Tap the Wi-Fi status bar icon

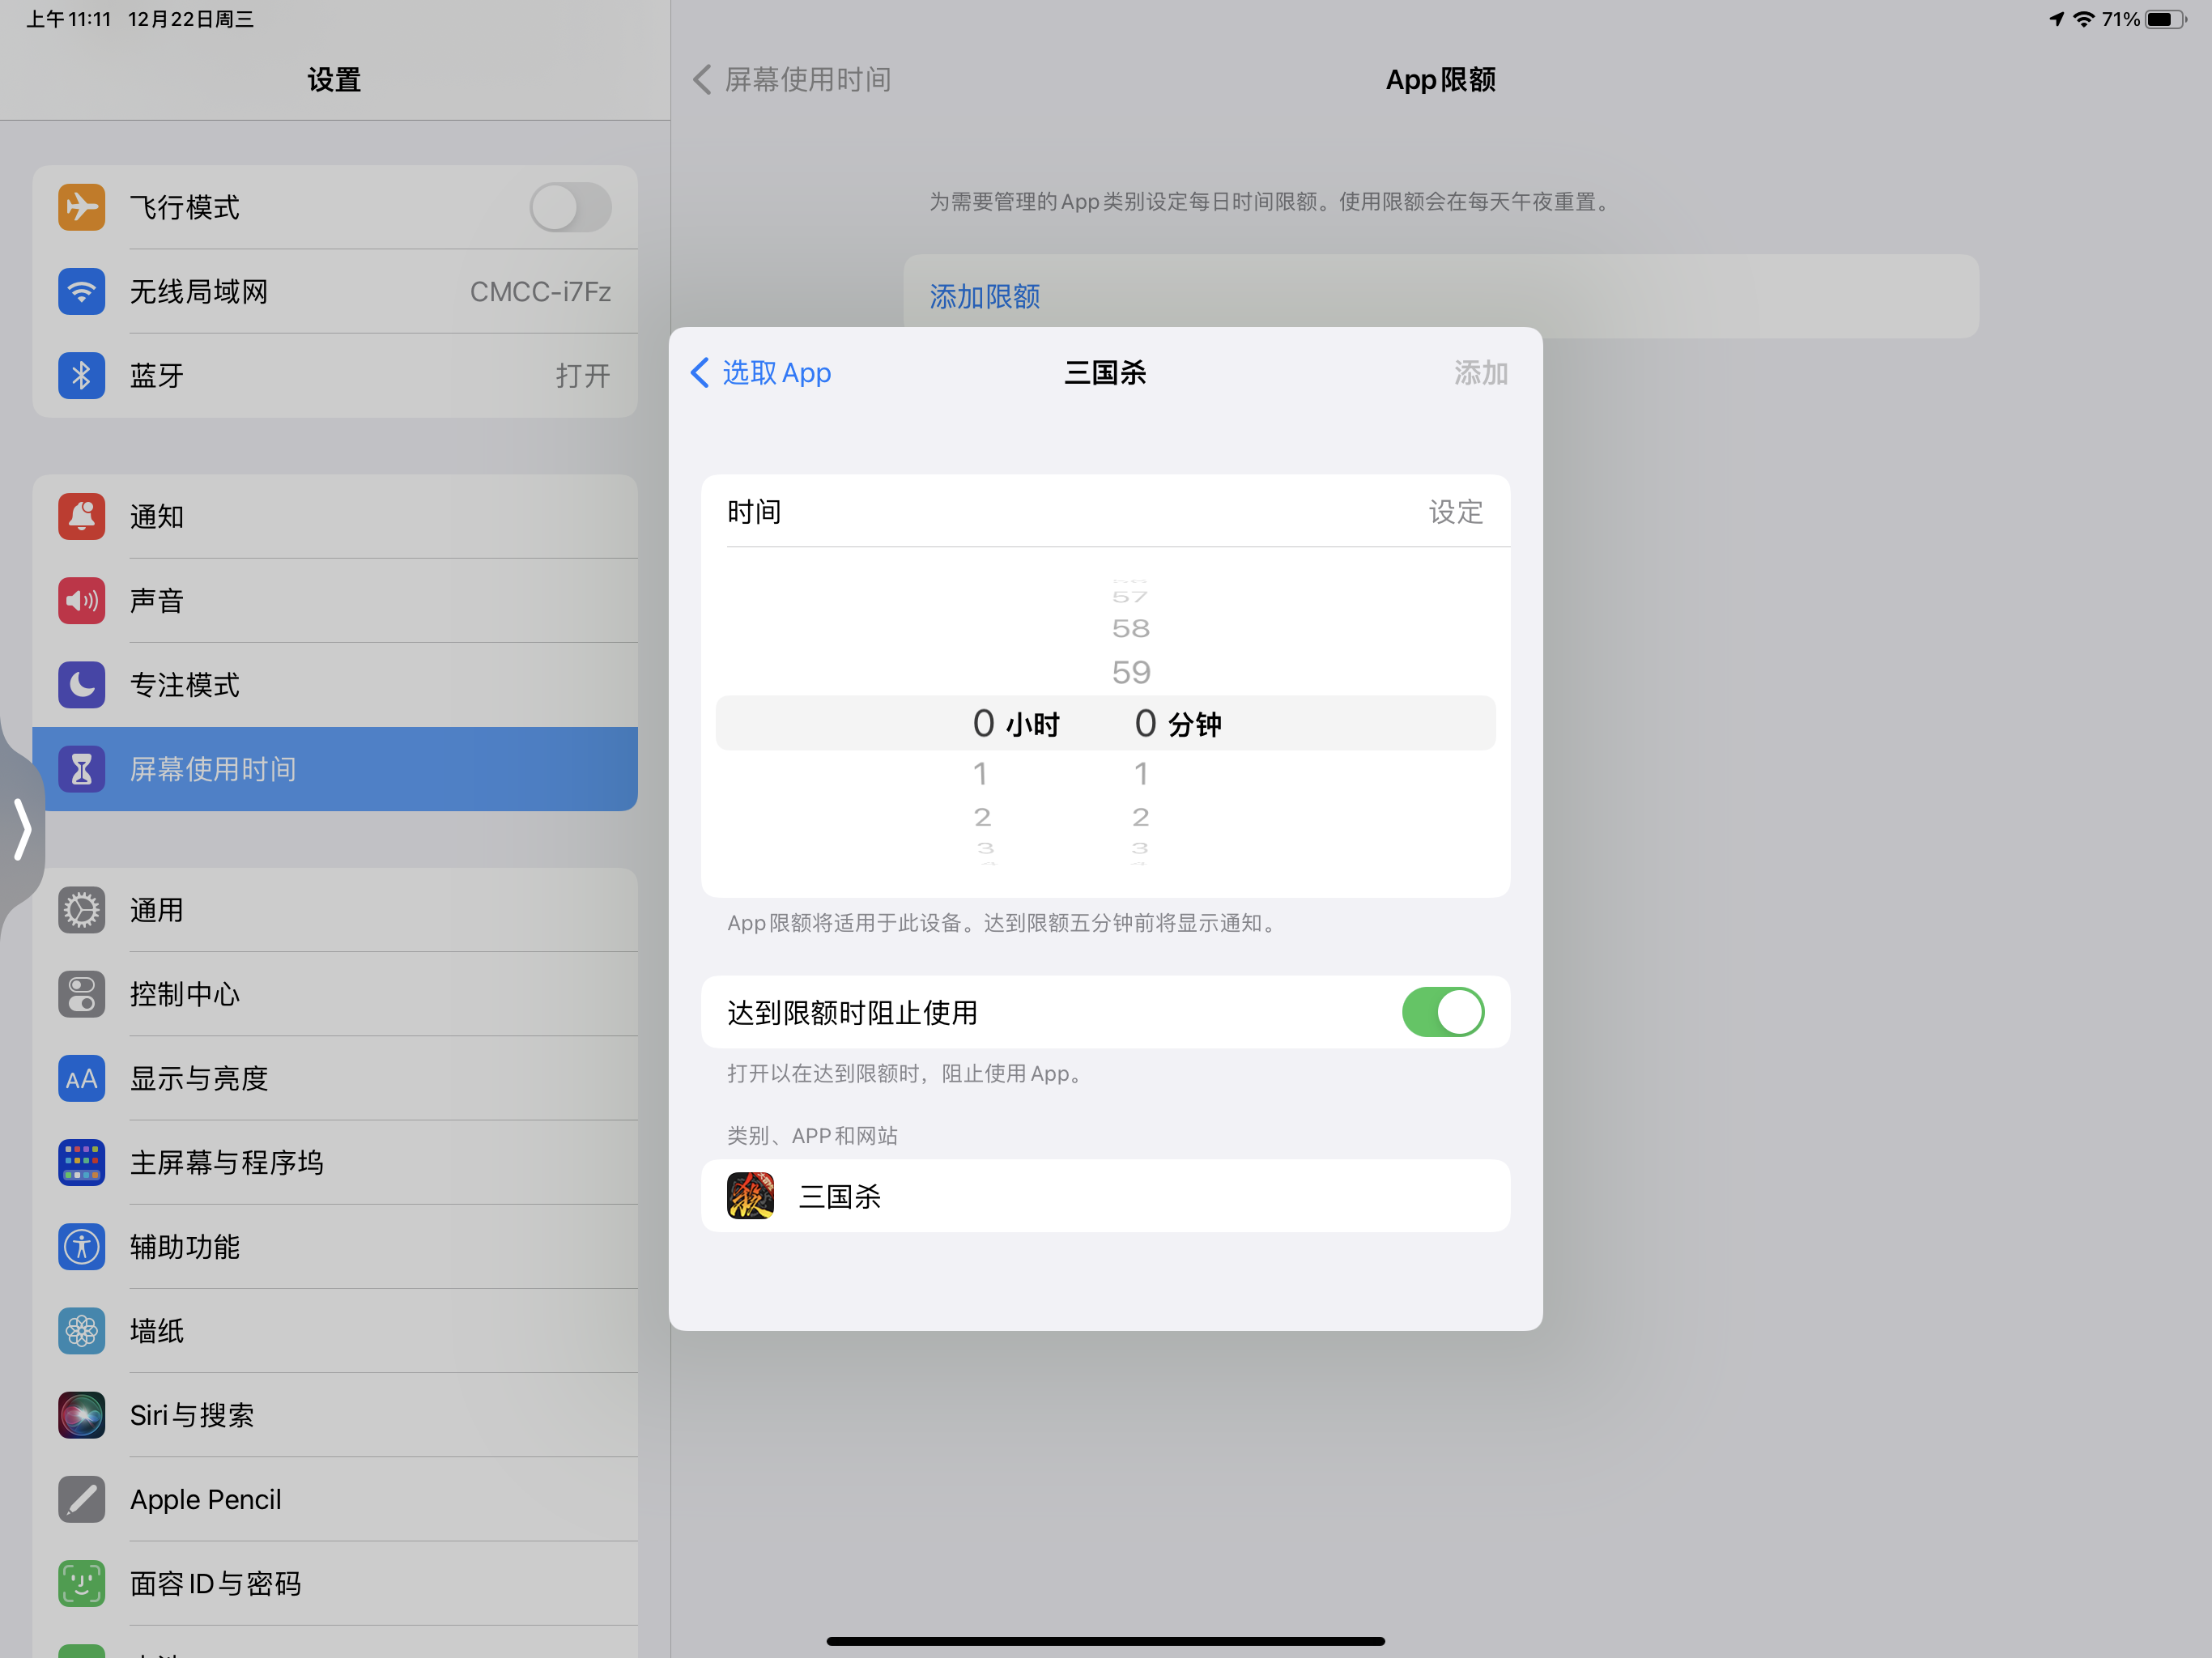click(2083, 19)
